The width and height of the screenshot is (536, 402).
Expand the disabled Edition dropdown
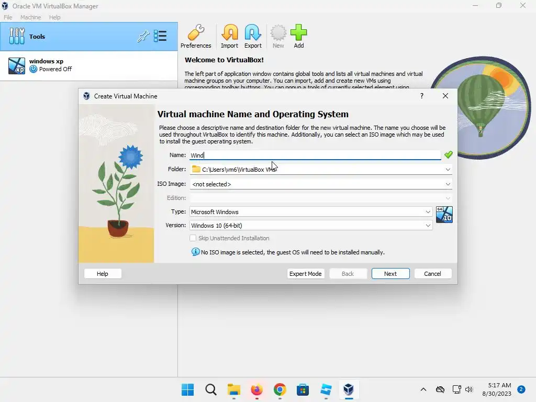point(448,198)
